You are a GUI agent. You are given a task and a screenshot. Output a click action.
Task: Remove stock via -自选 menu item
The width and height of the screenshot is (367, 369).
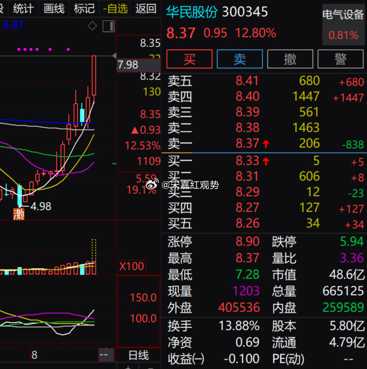115,9
